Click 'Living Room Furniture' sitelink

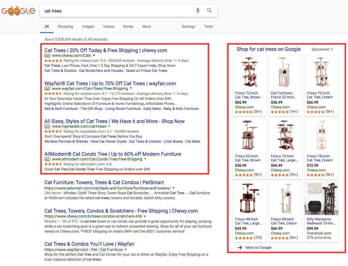[x=123, y=109]
